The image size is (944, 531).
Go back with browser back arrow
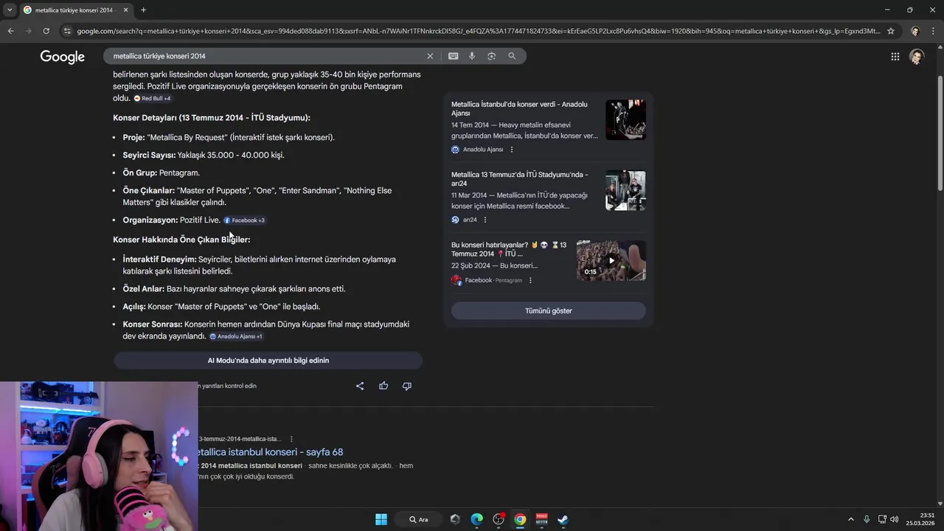tap(10, 31)
